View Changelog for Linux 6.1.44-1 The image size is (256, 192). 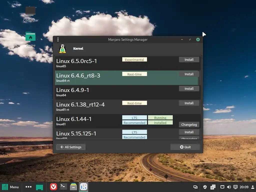tap(189, 124)
